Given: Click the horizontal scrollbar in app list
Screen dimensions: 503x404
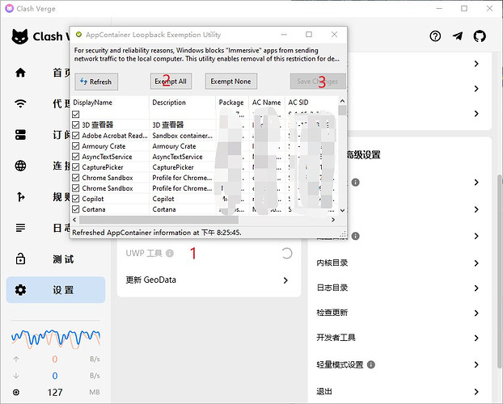Looking at the screenshot, I should click(159, 220).
